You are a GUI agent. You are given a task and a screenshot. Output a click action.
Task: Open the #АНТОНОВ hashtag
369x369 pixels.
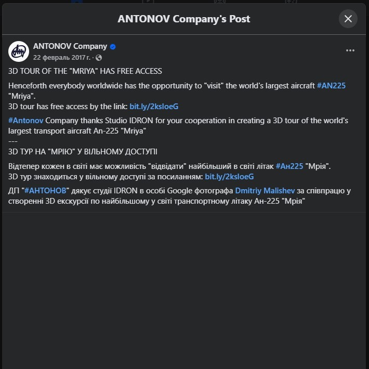(46, 191)
